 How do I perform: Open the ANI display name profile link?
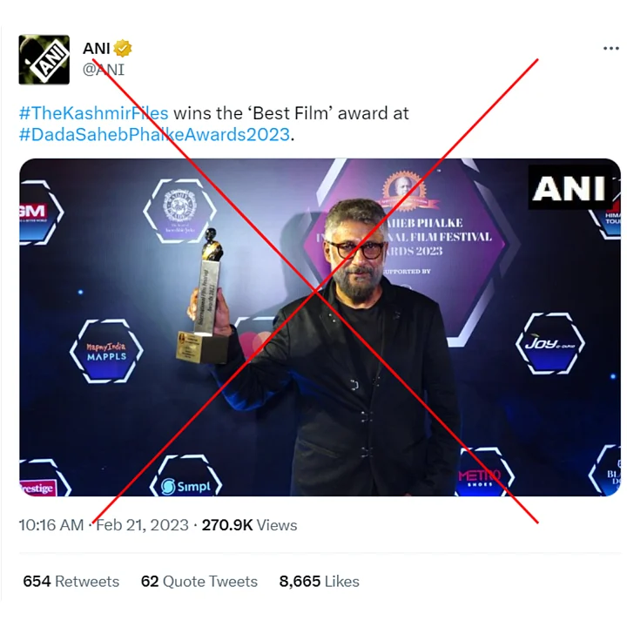tap(97, 49)
